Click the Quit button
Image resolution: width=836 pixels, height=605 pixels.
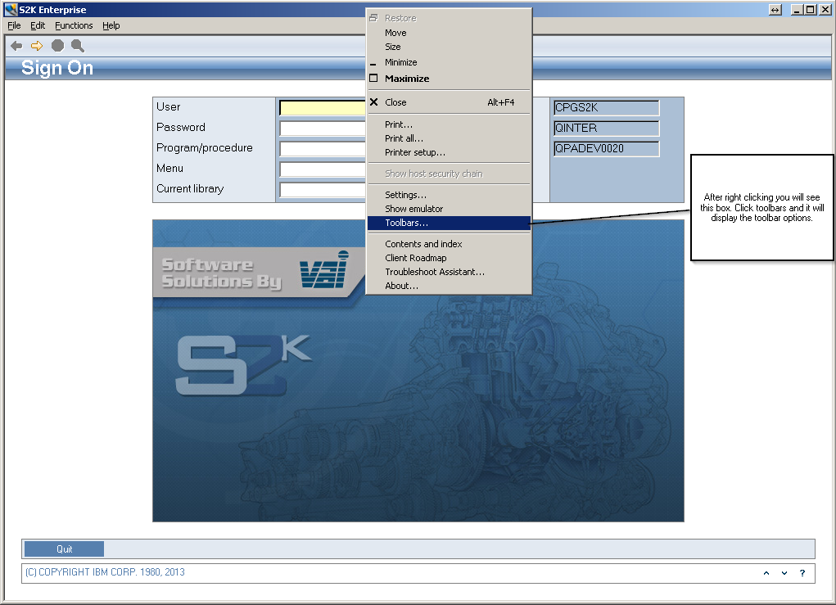pyautogui.click(x=64, y=549)
